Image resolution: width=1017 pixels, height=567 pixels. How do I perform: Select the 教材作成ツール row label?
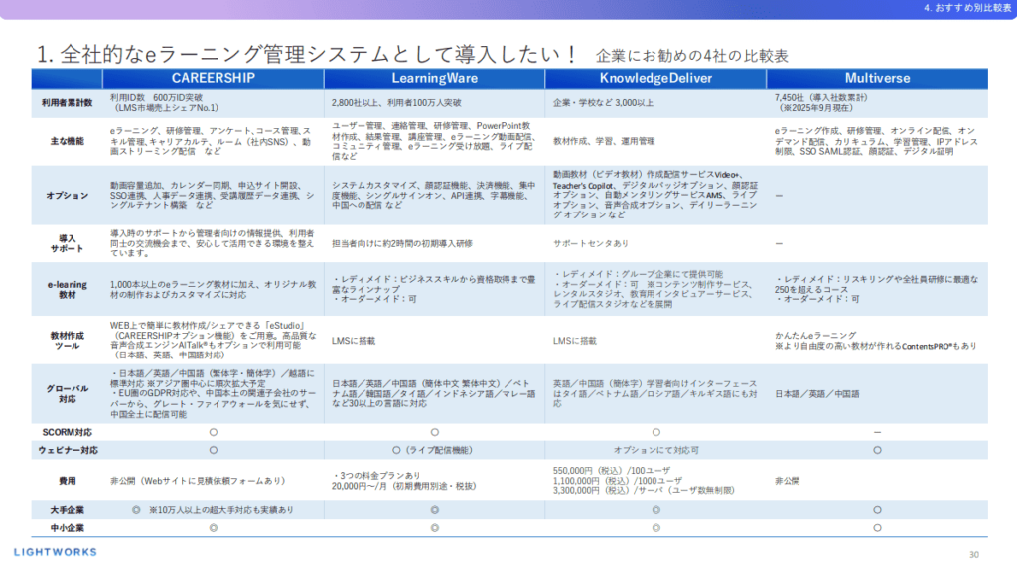[x=67, y=340]
